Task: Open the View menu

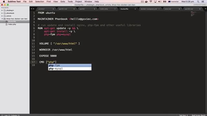Action: coord(55,2)
